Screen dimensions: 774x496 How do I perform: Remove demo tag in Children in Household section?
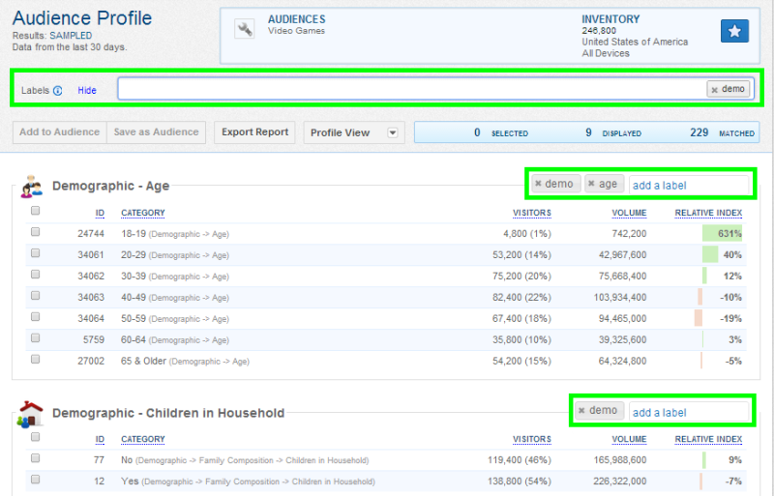pos(581,411)
